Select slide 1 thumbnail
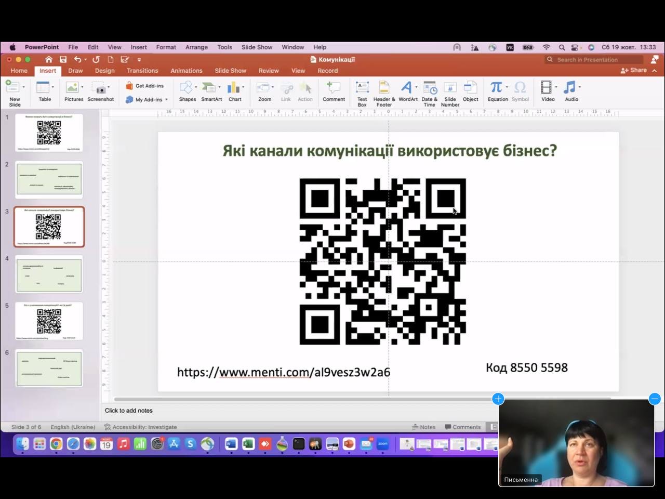Viewport: 665px width, 499px height. click(49, 133)
